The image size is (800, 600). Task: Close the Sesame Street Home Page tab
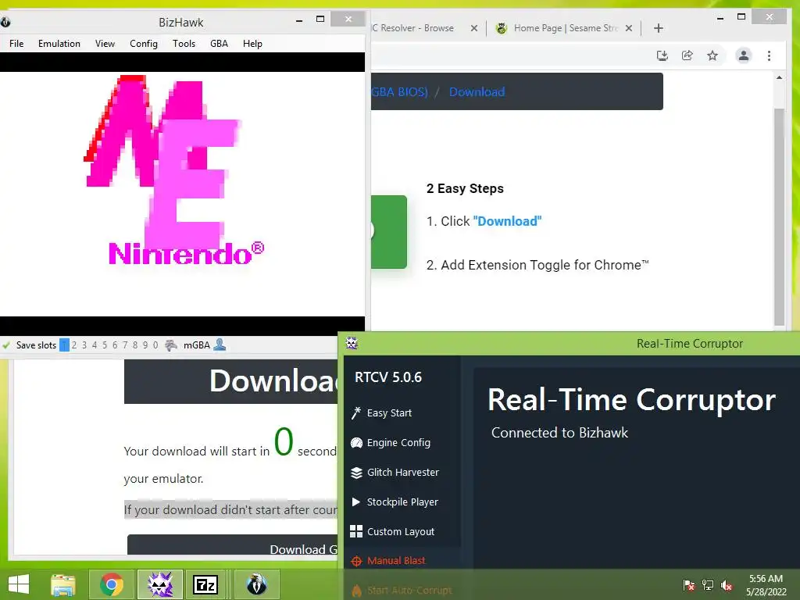tap(629, 28)
